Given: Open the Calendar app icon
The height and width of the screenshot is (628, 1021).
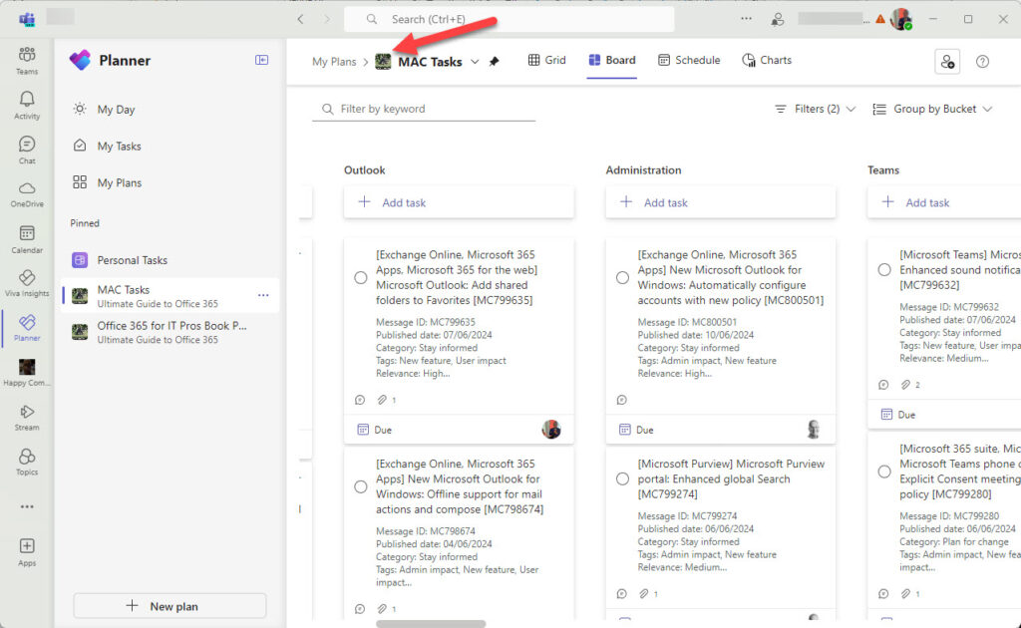Looking at the screenshot, I should [x=27, y=239].
